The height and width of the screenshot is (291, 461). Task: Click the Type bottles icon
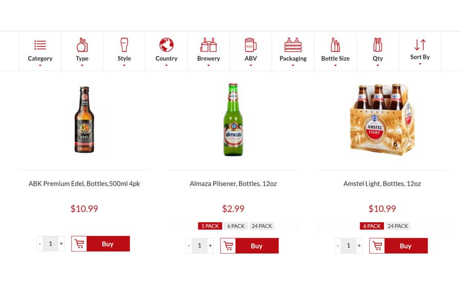click(82, 45)
